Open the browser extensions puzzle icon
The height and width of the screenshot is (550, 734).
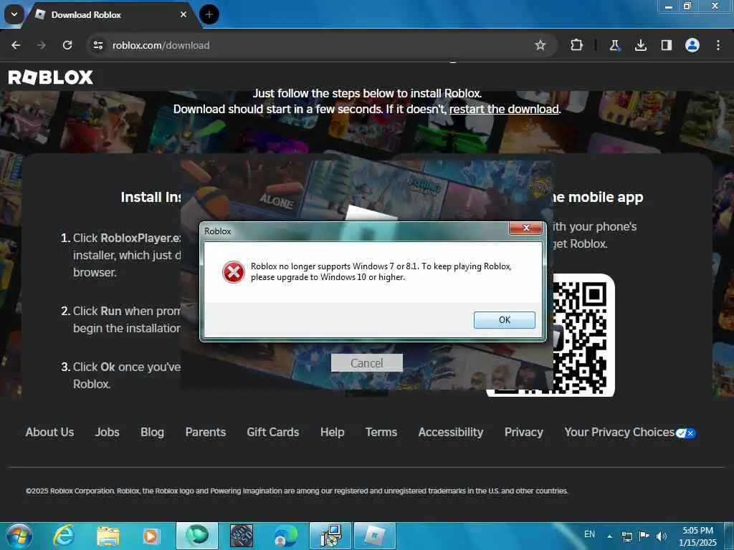[577, 45]
